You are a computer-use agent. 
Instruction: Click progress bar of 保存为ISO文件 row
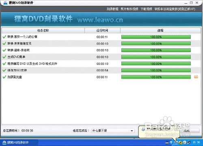156,70
